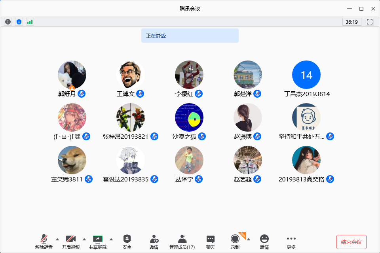Expand the share options arrow beside 共享屏幕

point(111,239)
